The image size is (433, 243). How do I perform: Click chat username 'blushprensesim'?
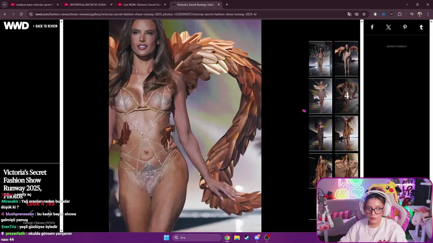pos(20,214)
